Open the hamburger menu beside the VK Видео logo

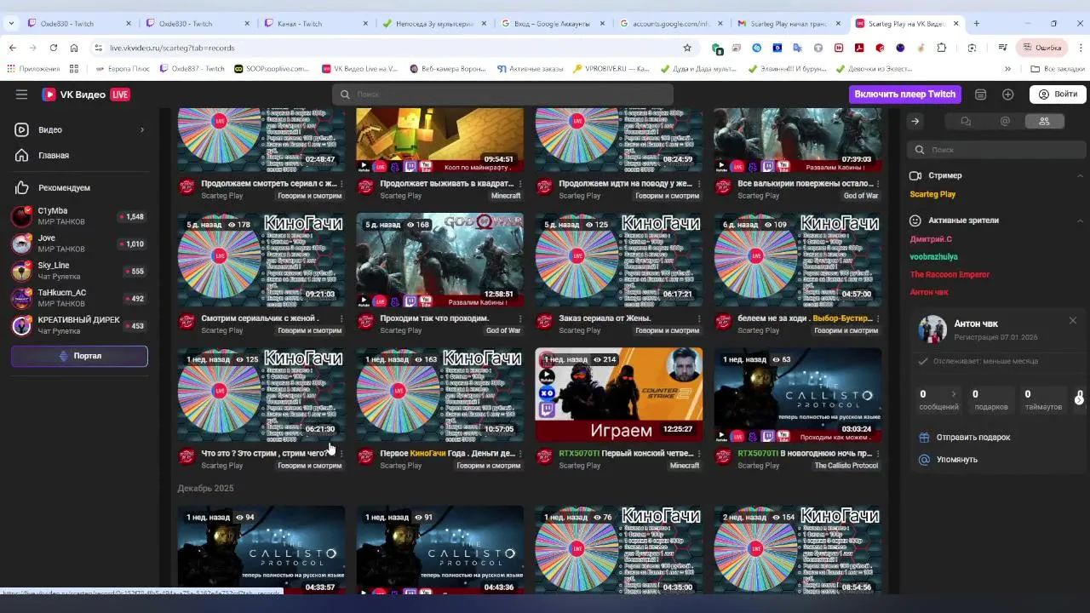[21, 95]
